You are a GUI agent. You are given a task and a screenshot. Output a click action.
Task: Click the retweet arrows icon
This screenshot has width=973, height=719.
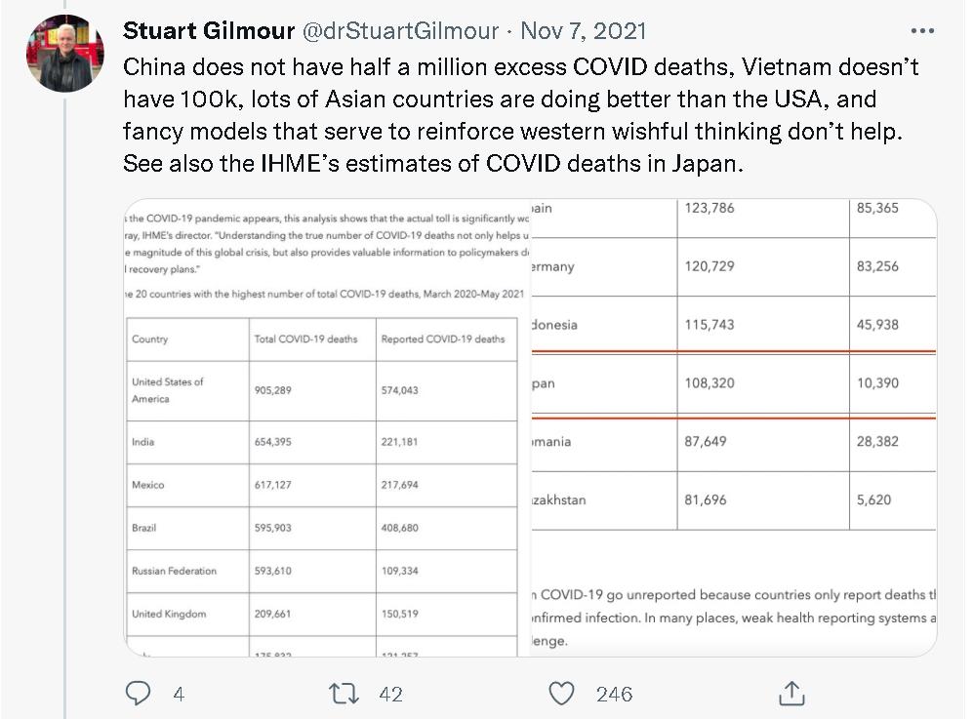click(344, 694)
